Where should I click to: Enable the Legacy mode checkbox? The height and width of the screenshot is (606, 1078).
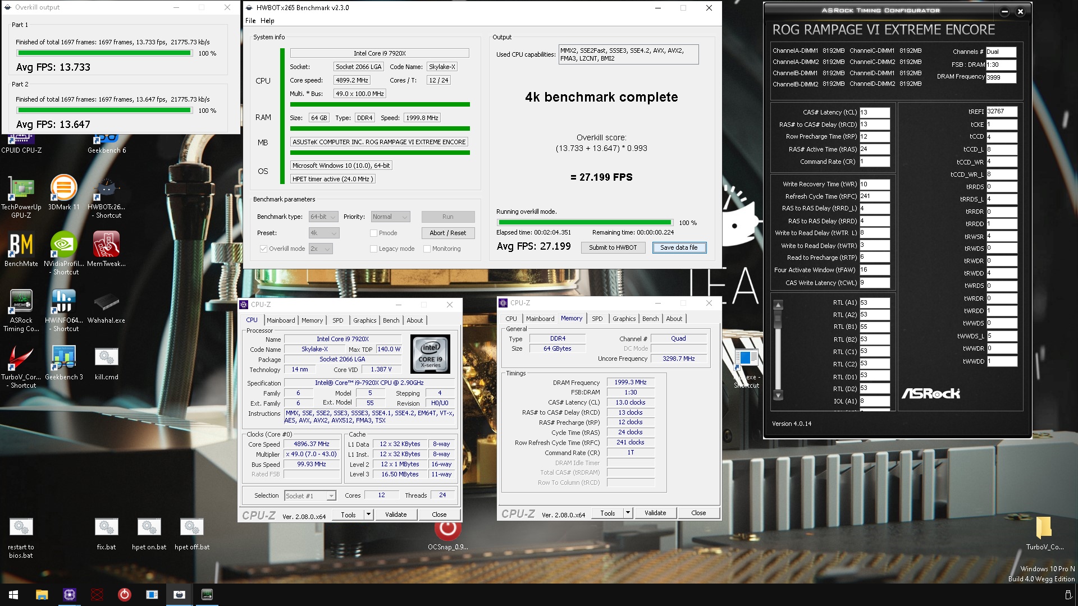pos(373,249)
